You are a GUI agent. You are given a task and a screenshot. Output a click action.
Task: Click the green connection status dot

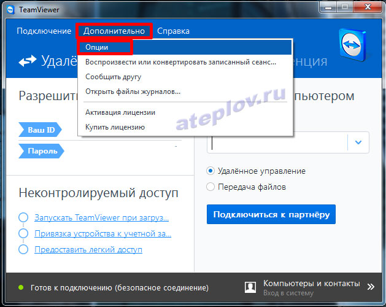point(21,287)
